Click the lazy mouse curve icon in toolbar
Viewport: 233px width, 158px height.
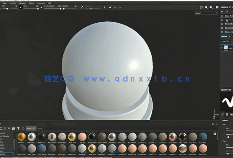105,7
